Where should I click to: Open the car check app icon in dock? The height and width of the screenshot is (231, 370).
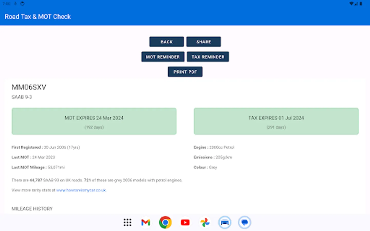[225, 222]
